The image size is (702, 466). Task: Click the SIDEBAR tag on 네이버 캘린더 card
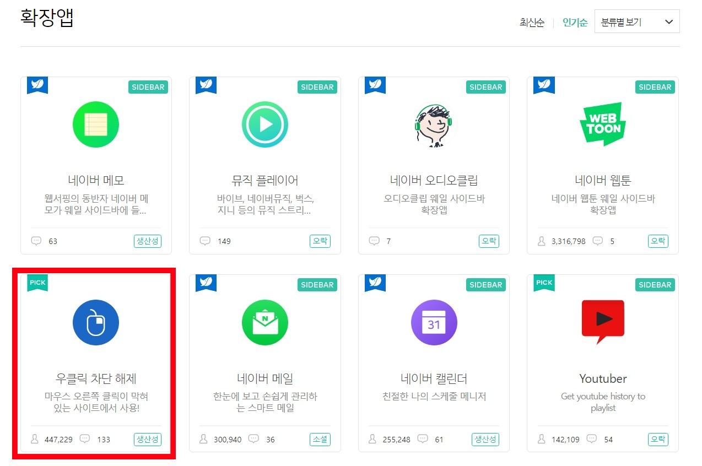pos(485,285)
